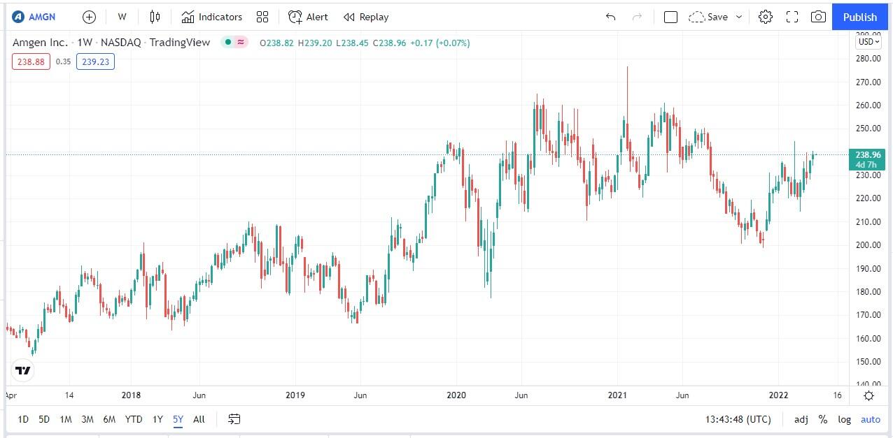
Task: Open time axis settings gear at bottom right
Action: pyautogui.click(x=869, y=395)
